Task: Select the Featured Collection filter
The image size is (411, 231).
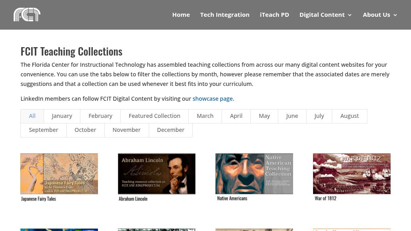Action: click(154, 116)
